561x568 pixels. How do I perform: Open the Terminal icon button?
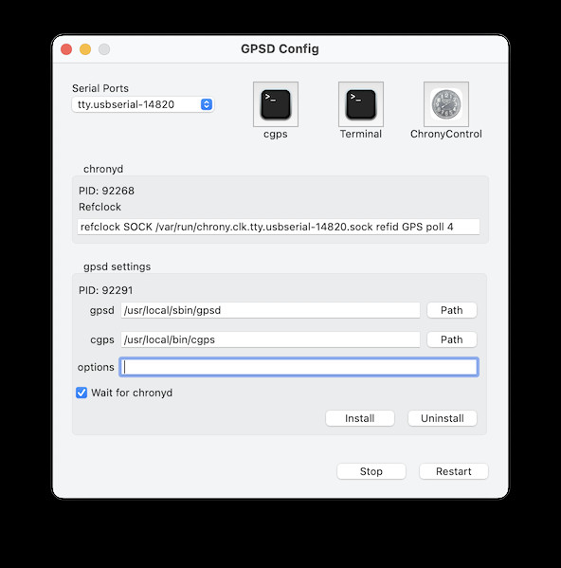pos(361,104)
